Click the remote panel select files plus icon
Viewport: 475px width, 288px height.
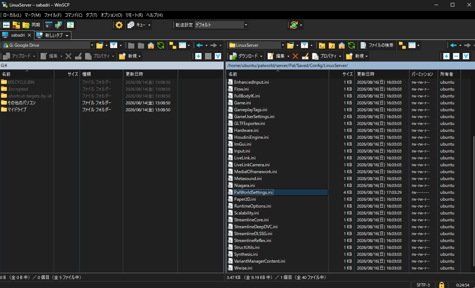tap(446, 56)
